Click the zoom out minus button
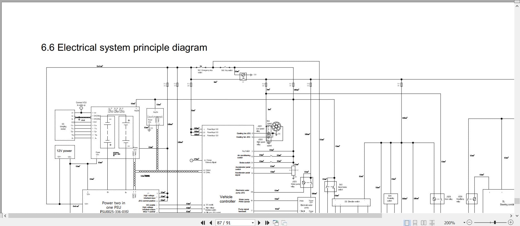The width and height of the screenshot is (520, 226). (470, 222)
